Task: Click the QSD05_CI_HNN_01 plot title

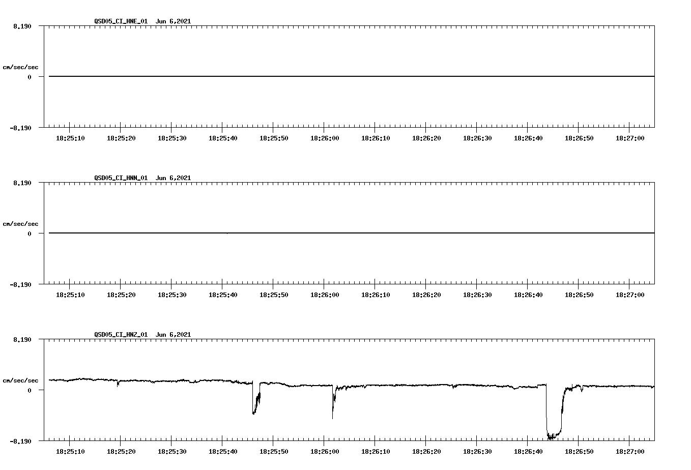Action: 142,178
